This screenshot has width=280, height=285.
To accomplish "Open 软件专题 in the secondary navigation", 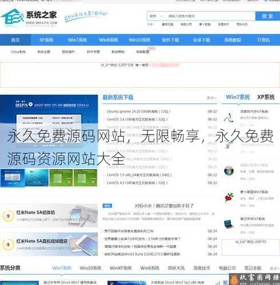I will point(93,52).
